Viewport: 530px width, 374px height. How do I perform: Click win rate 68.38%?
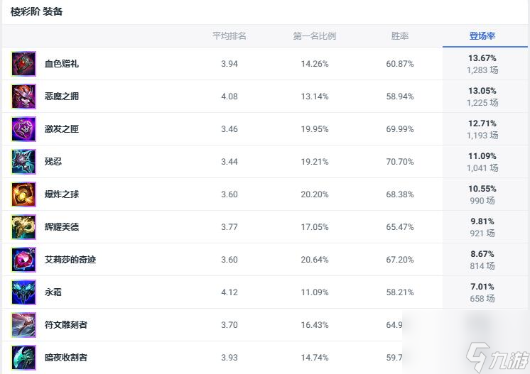(400, 194)
